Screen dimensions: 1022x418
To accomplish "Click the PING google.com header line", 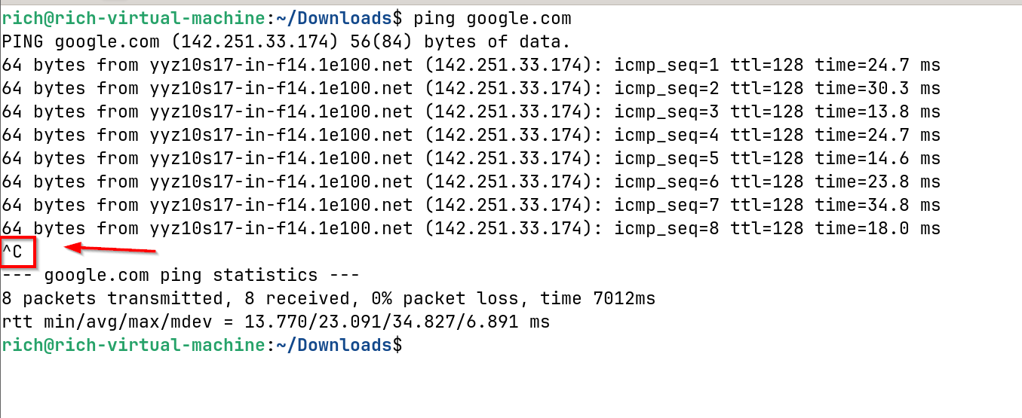I will pos(287,41).
